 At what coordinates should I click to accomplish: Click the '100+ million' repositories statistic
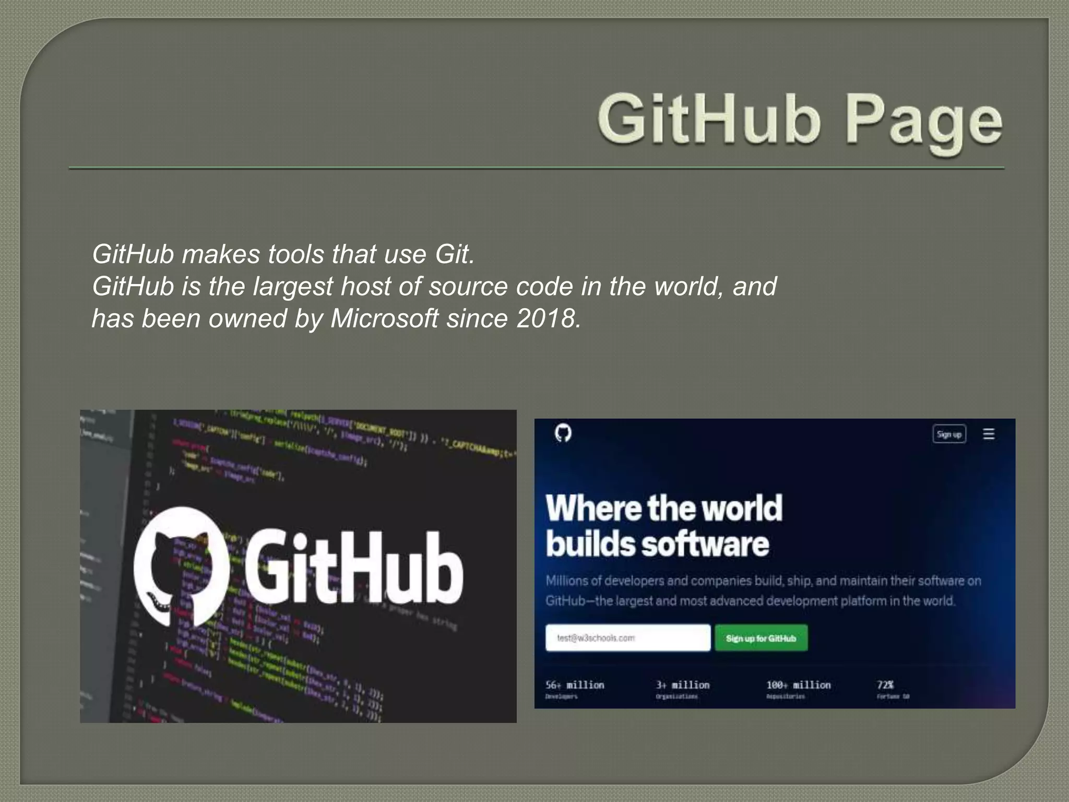coord(798,689)
